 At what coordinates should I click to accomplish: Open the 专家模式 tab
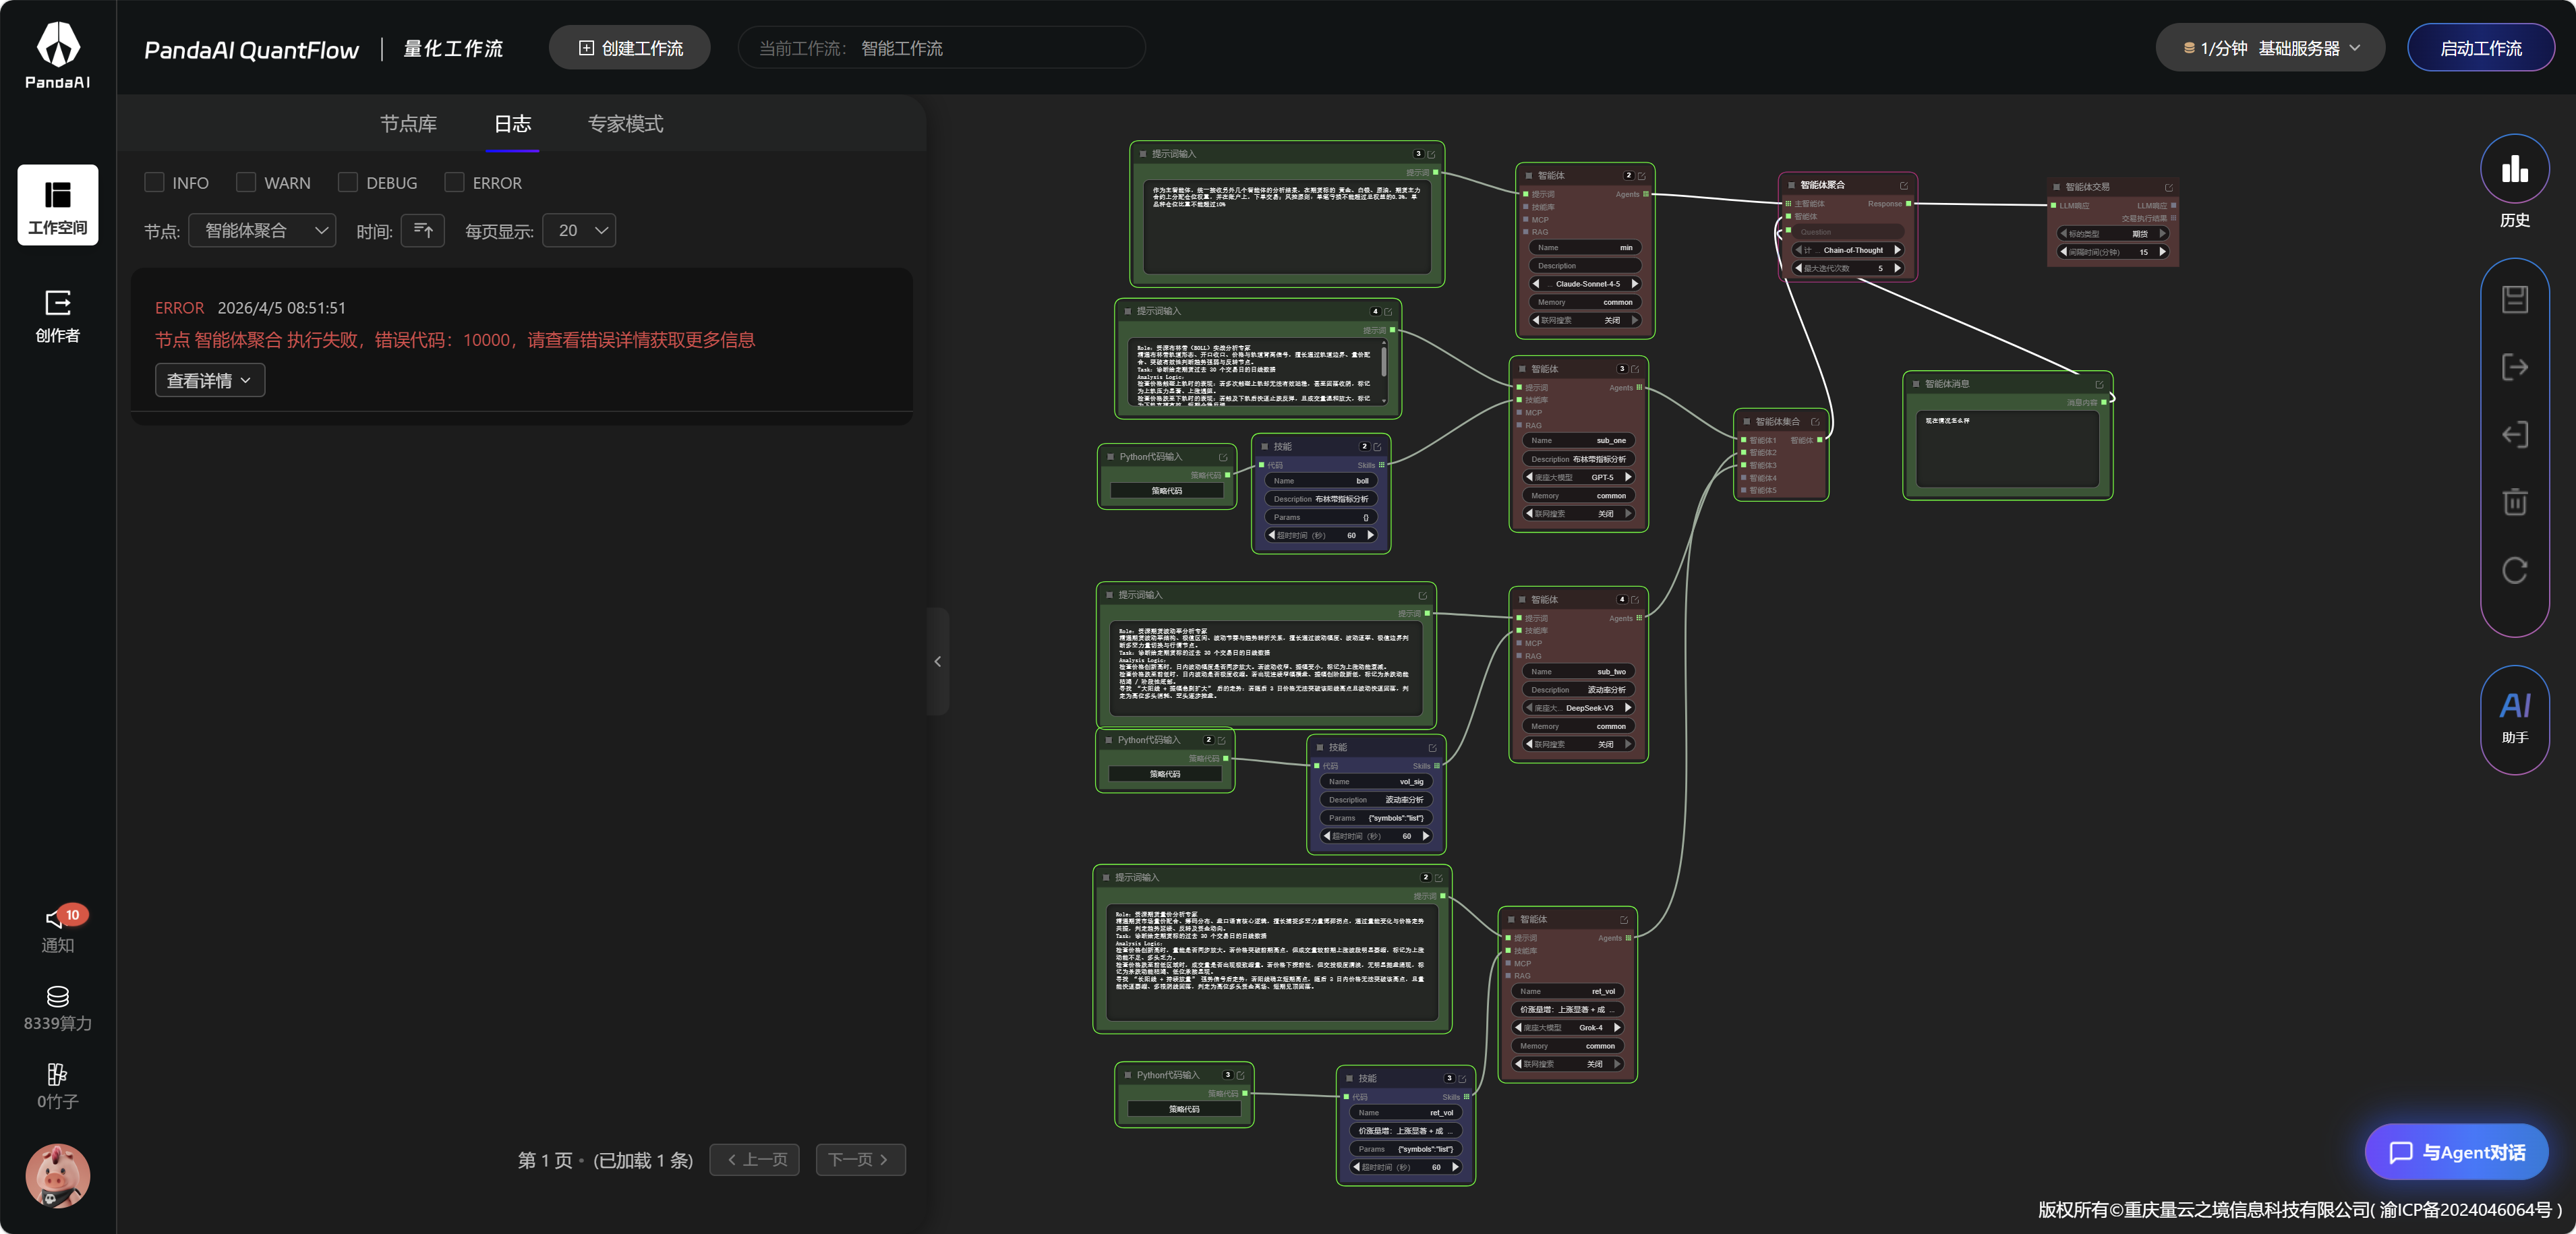[625, 124]
